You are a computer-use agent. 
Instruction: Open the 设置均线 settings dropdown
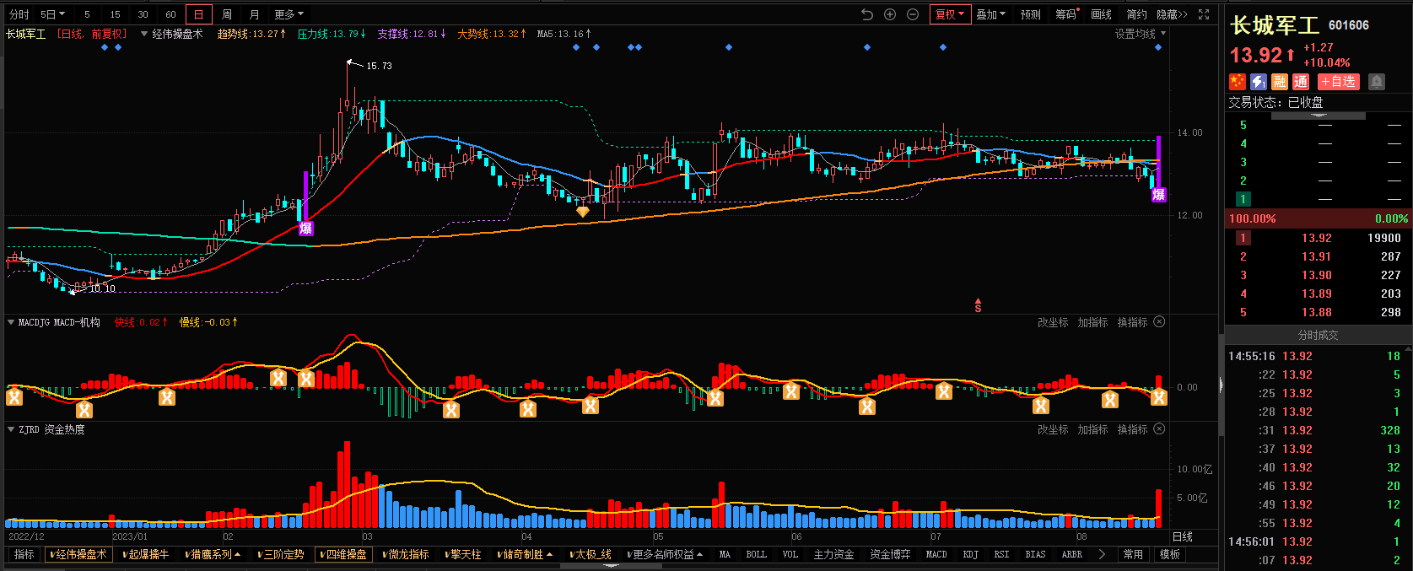click(x=1140, y=34)
